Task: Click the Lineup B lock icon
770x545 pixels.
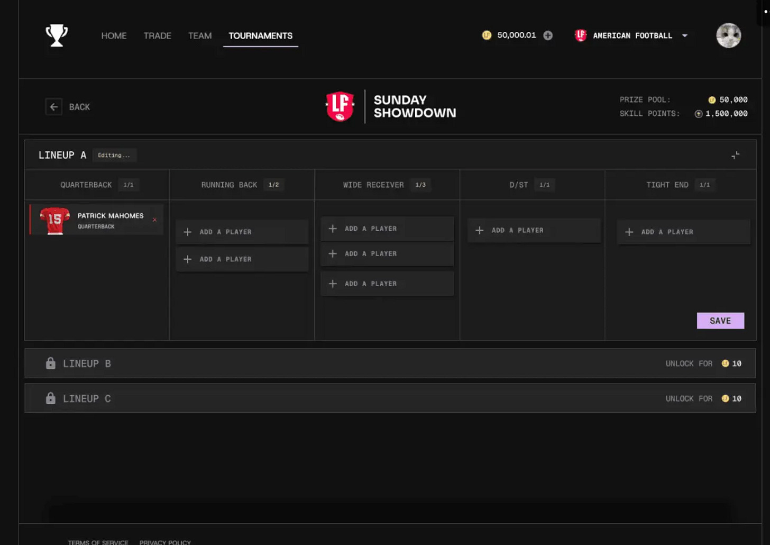Action: 50,363
